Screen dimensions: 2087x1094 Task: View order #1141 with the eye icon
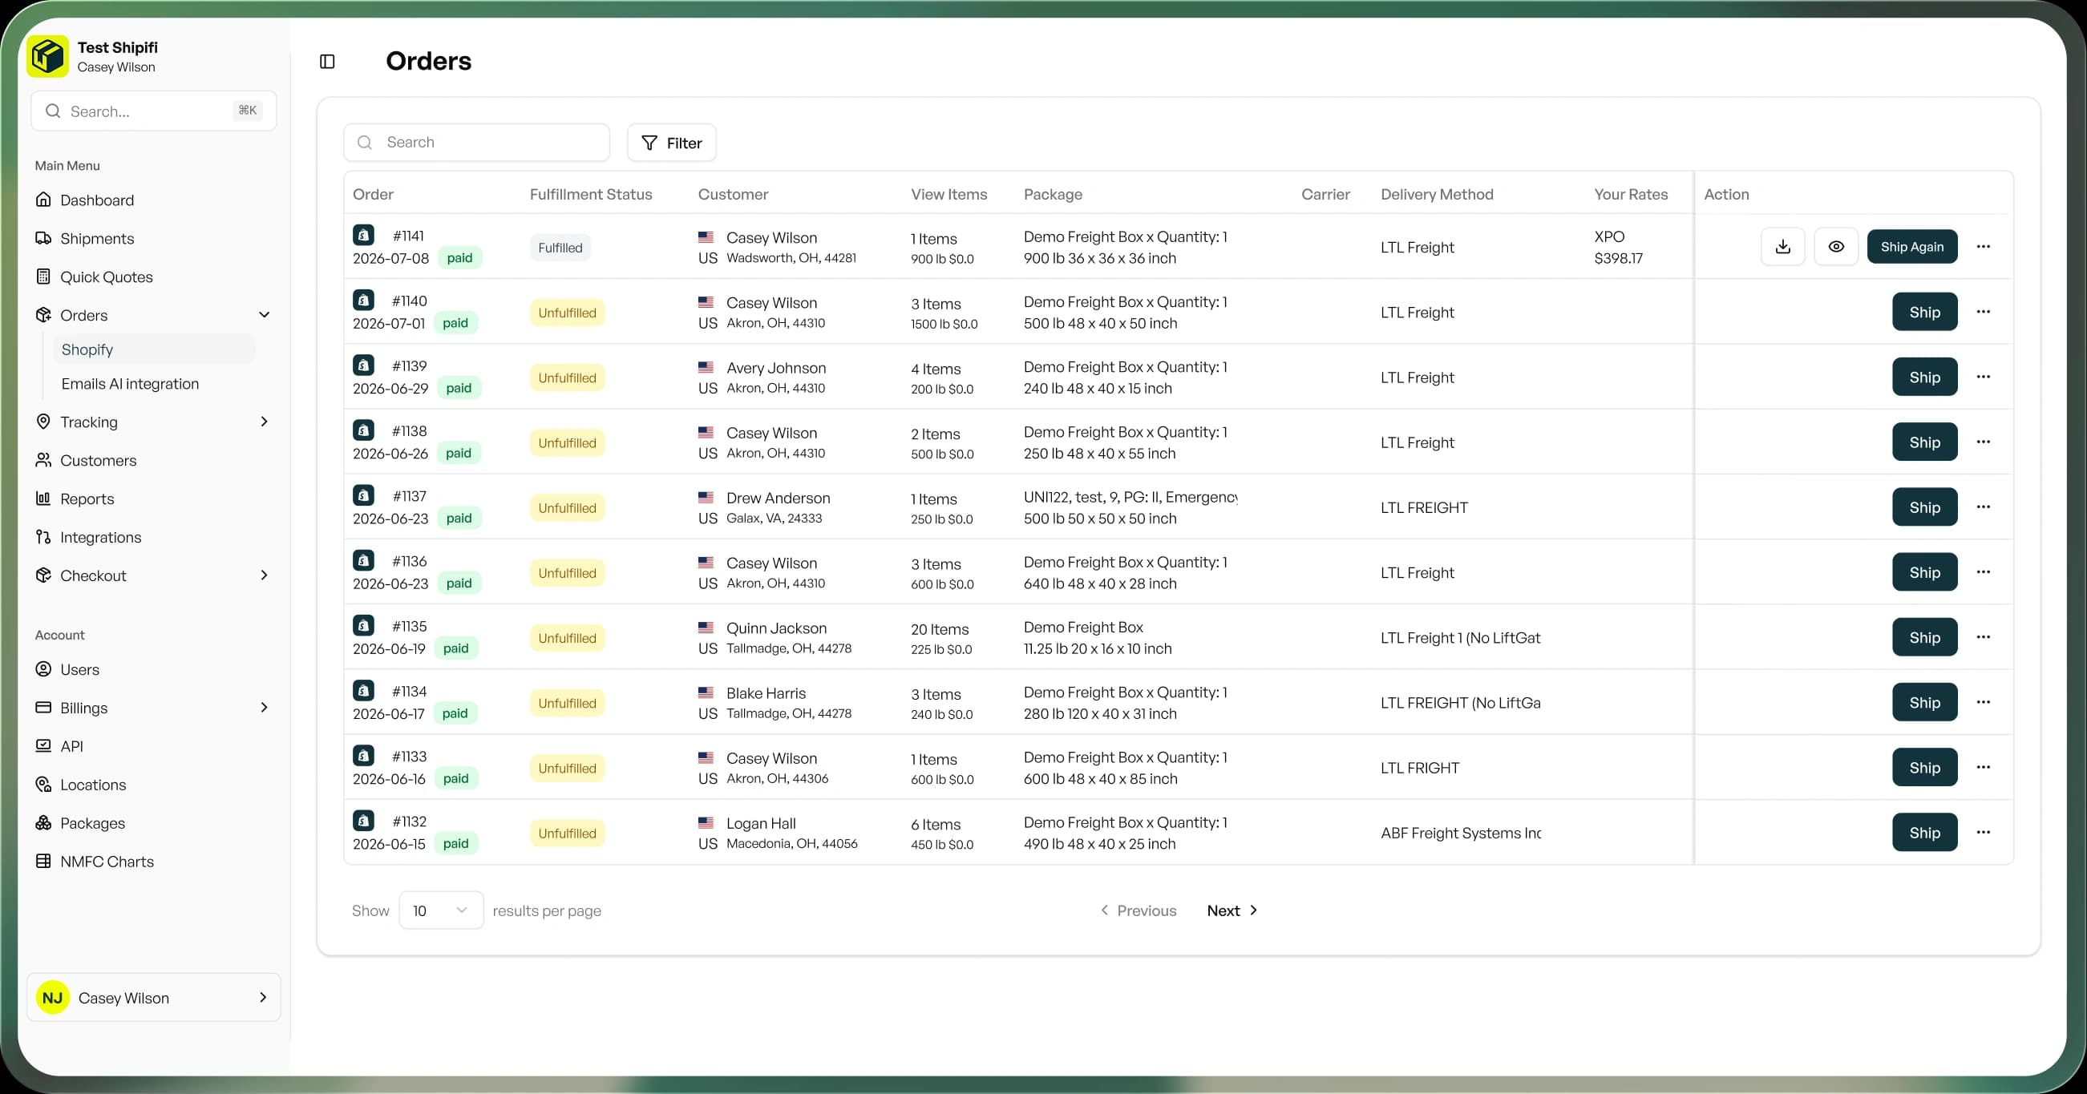(1836, 247)
